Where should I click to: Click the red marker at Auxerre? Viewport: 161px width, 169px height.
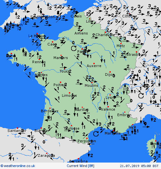tap(94, 64)
